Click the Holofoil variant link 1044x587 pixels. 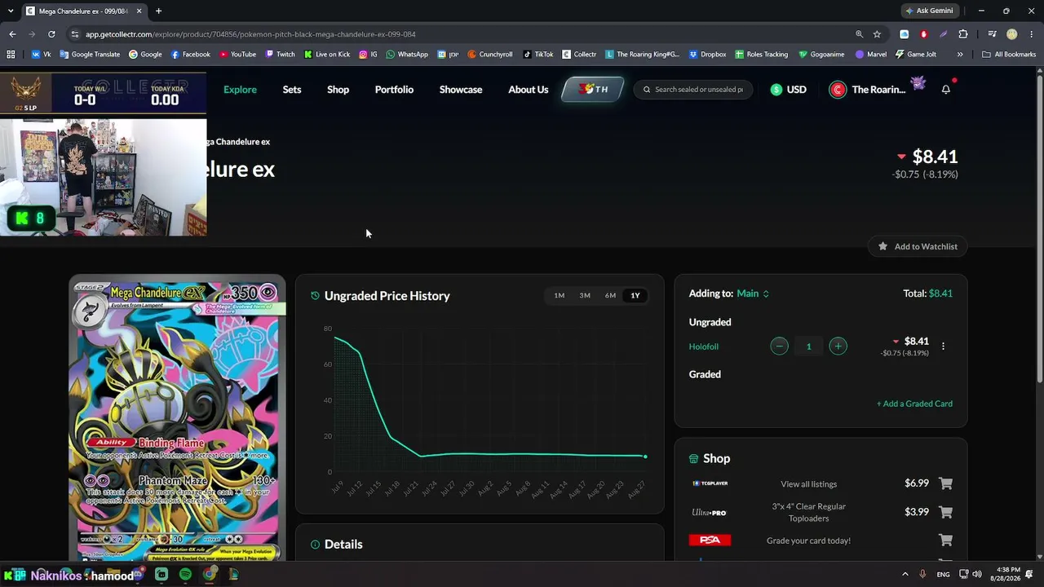tap(704, 346)
